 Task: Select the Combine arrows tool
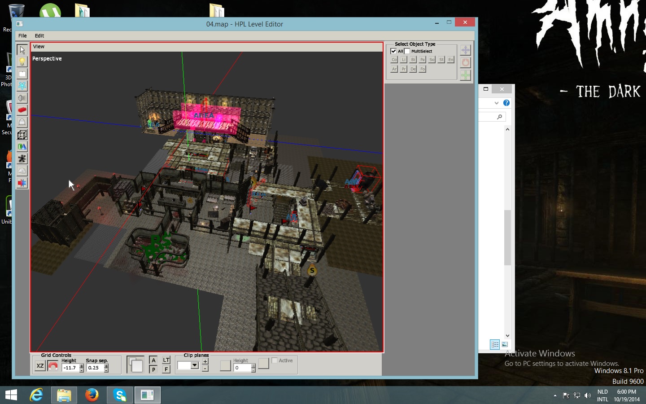pyautogui.click(x=22, y=183)
